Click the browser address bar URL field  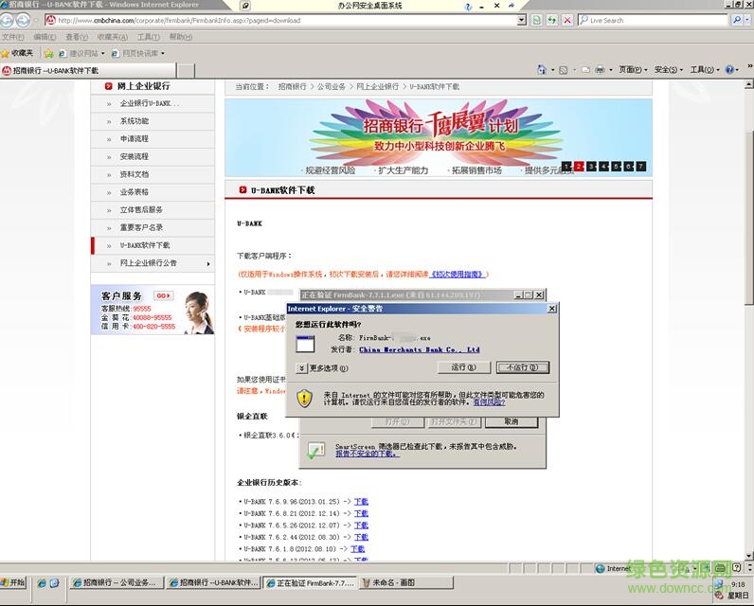[x=281, y=20]
